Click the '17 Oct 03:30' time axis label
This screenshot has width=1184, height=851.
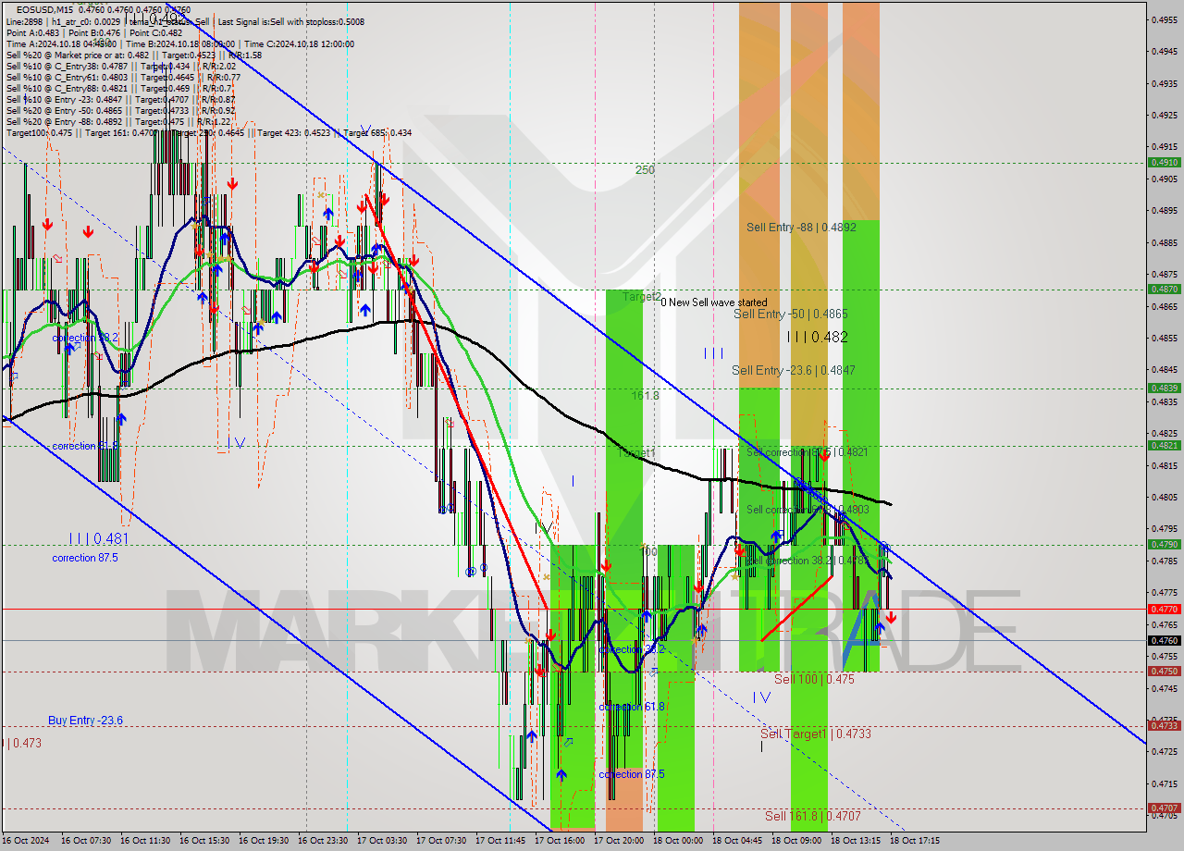point(382,841)
